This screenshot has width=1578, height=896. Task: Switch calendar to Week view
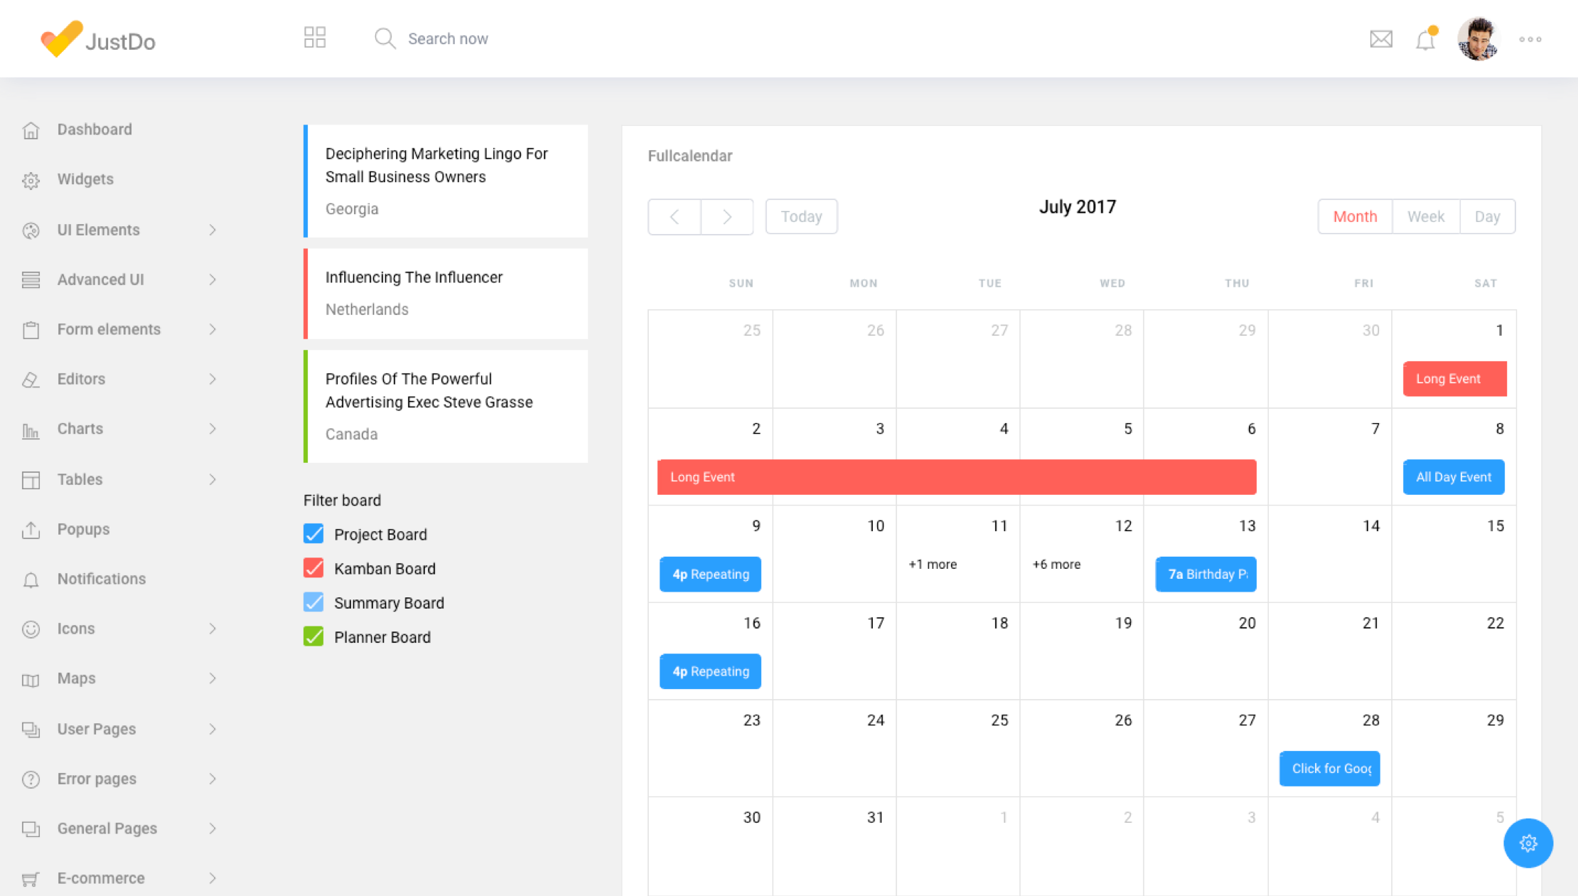click(1426, 217)
